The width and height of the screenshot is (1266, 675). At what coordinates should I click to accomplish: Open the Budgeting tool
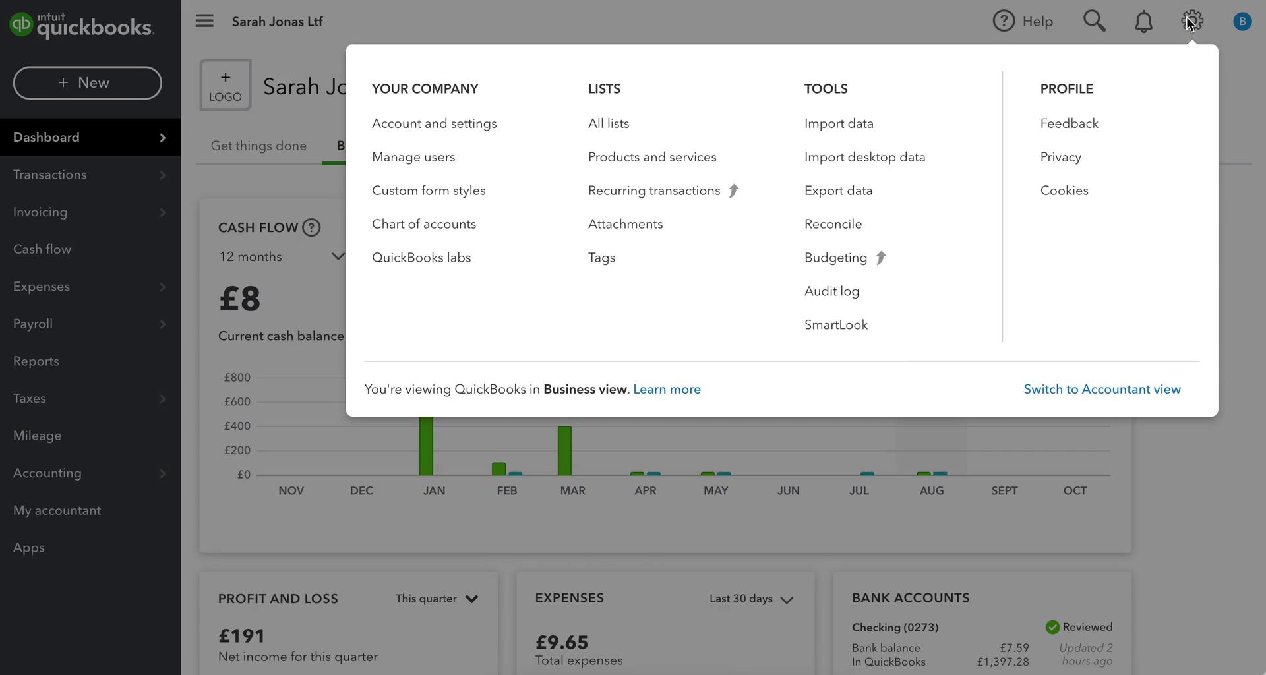coord(836,258)
